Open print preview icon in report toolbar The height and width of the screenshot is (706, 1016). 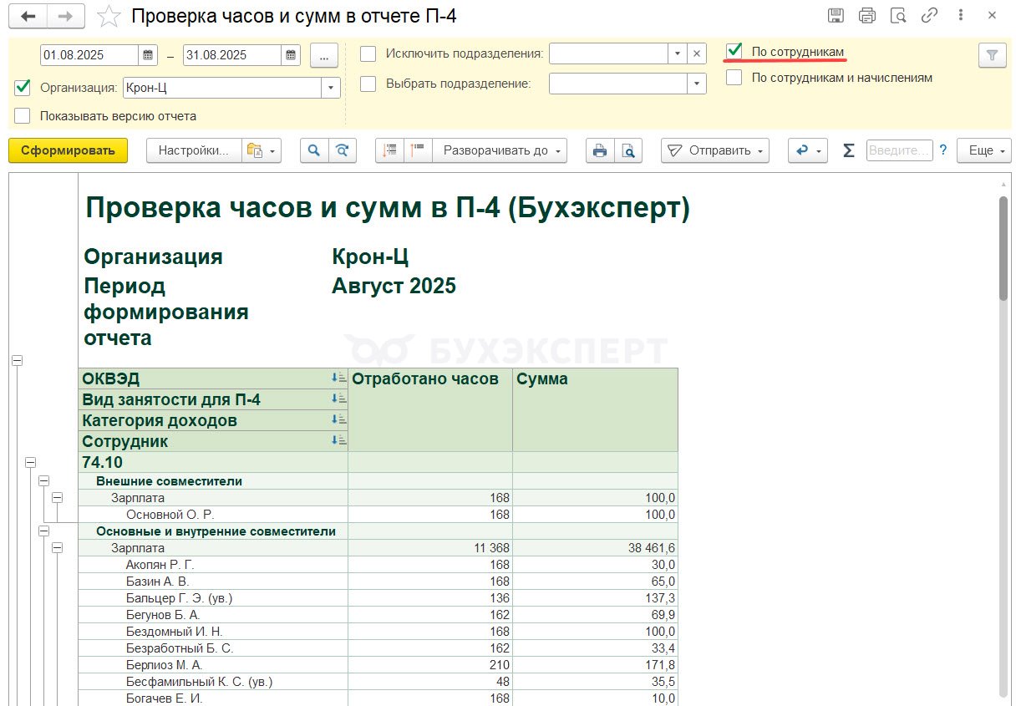tap(627, 150)
